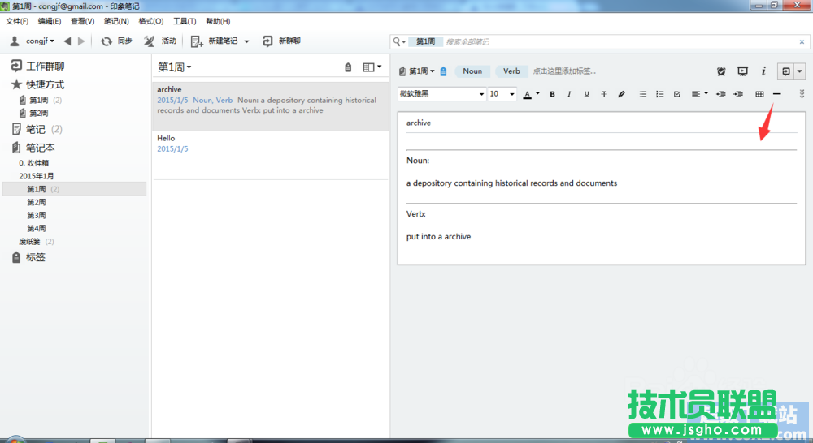Open note info icon
The image size is (813, 443).
[763, 71]
